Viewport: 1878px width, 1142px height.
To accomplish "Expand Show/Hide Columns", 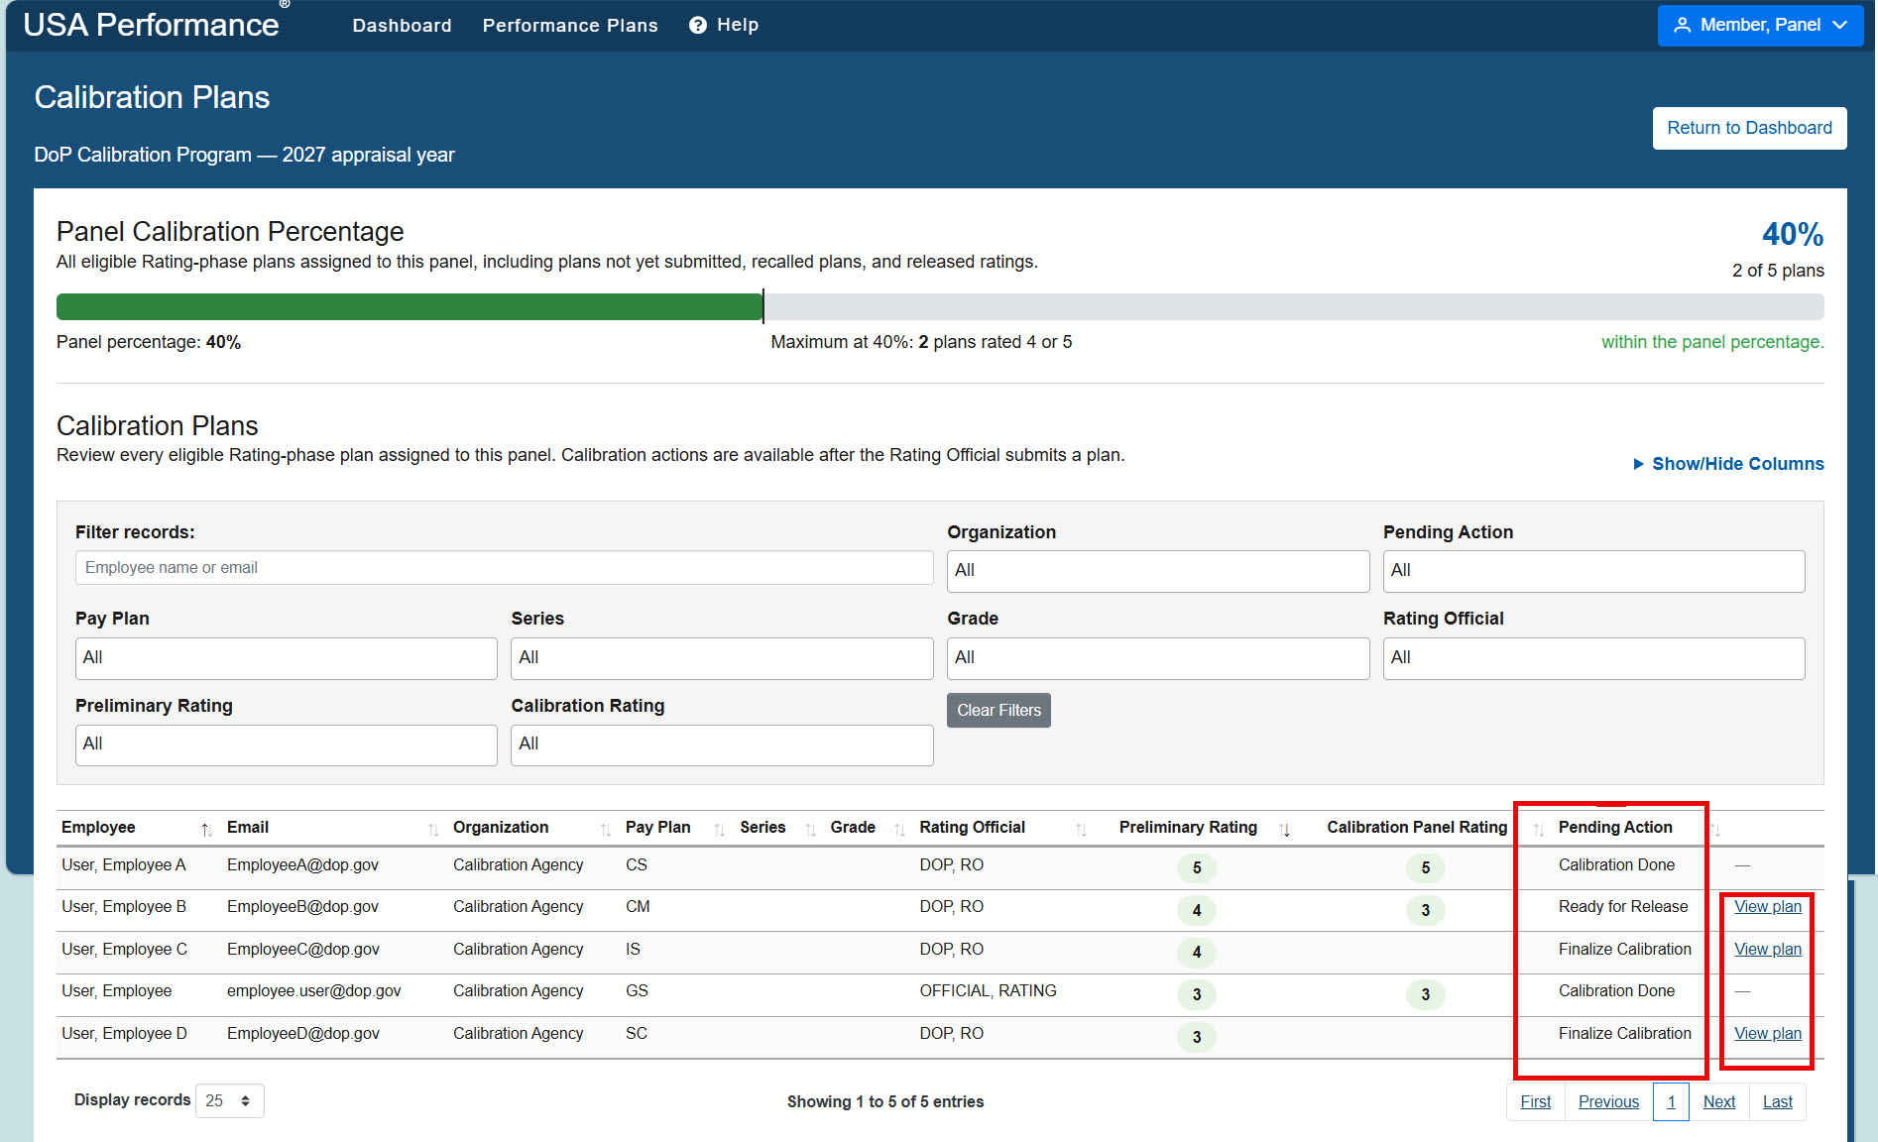I will pos(1728,464).
